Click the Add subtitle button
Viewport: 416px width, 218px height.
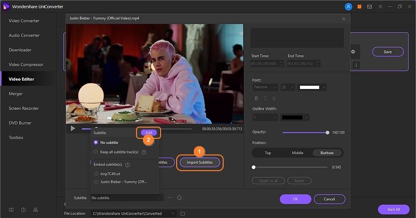click(149, 132)
